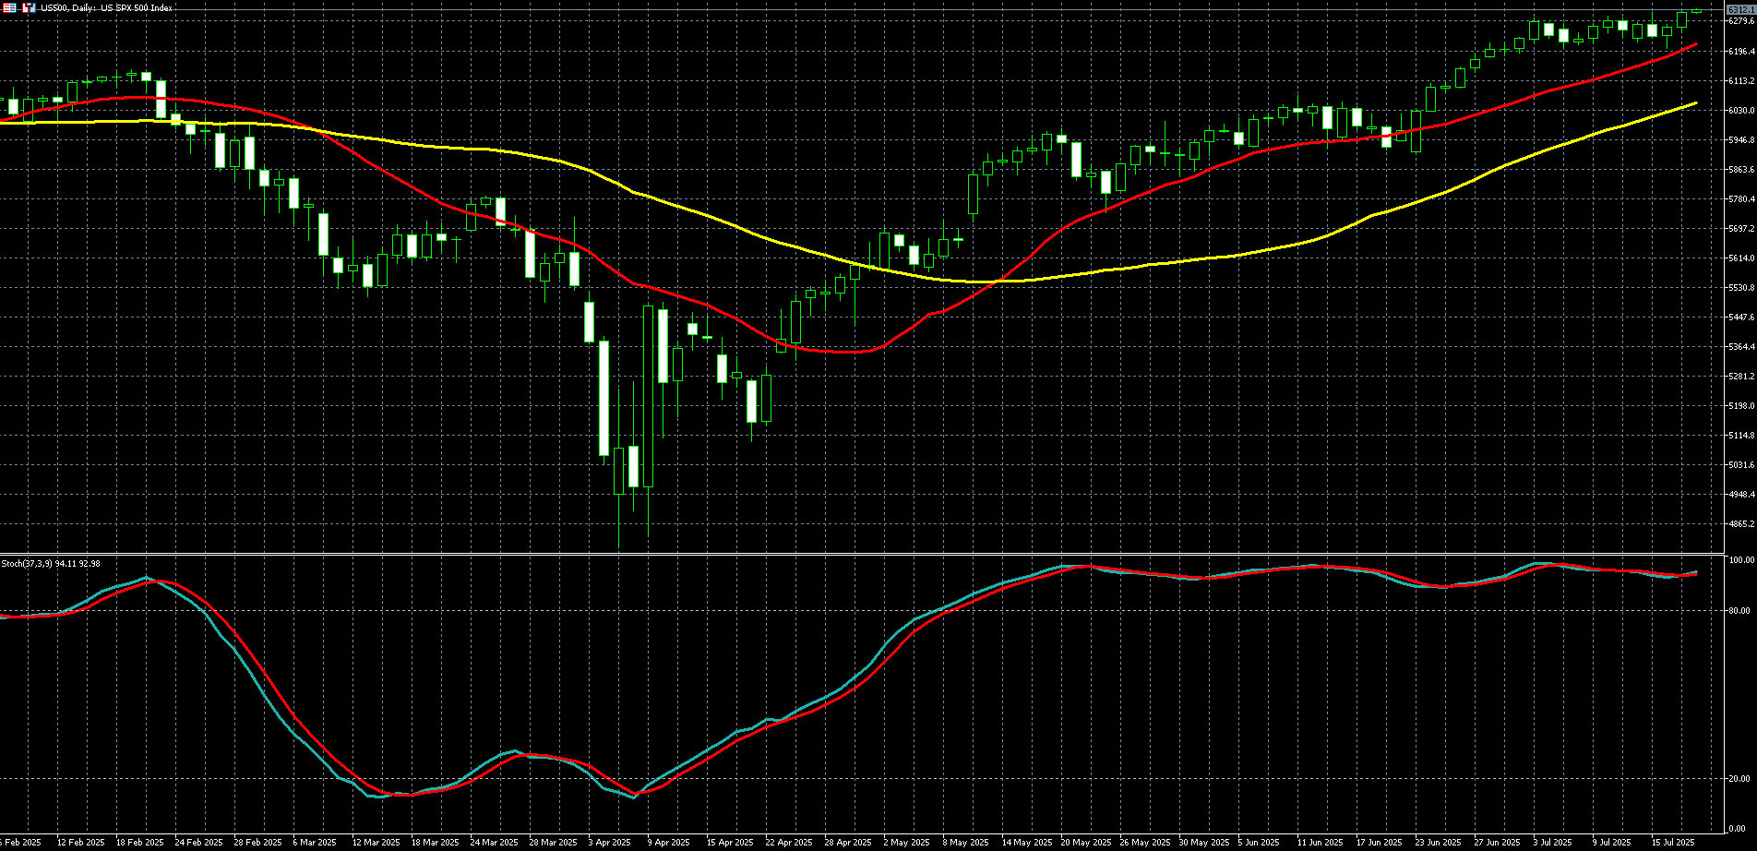Click the 15 Jul 2025 date label

(1672, 843)
